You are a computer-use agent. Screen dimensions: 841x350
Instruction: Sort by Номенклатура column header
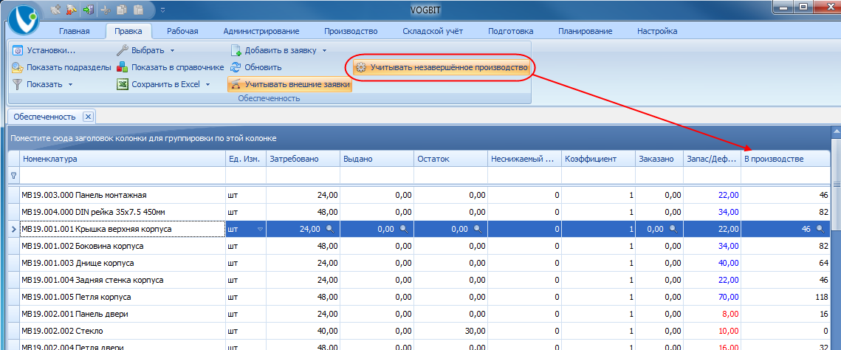coord(123,159)
